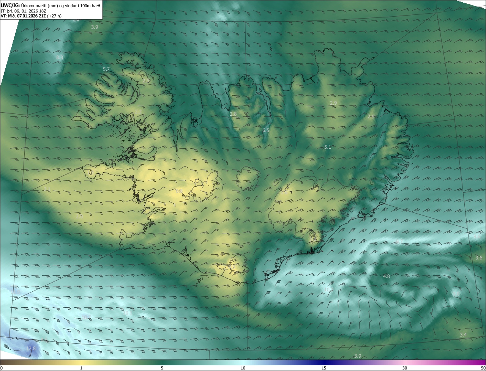The height and width of the screenshot is (371, 486).
Task: Click the colorbar tick label 10
Action: pos(243,368)
